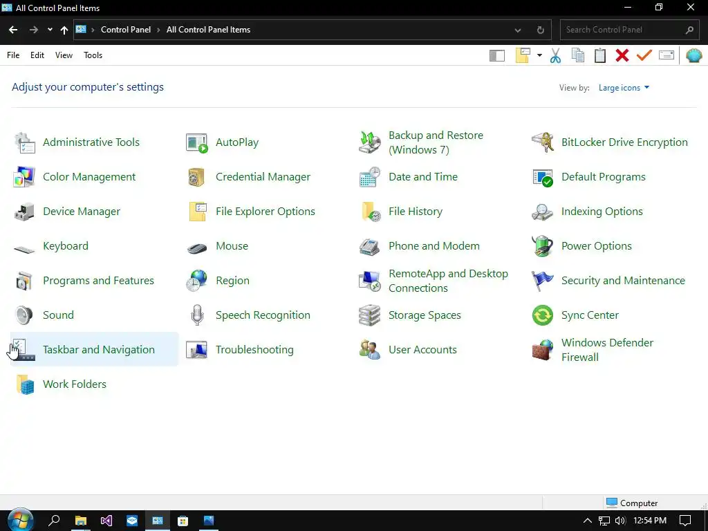The width and height of the screenshot is (708, 531).
Task: Open Programs and Features icon
Action: pos(24,281)
